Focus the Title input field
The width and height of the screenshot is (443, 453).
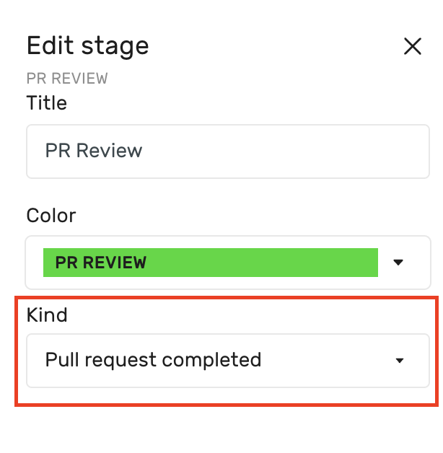click(x=228, y=151)
